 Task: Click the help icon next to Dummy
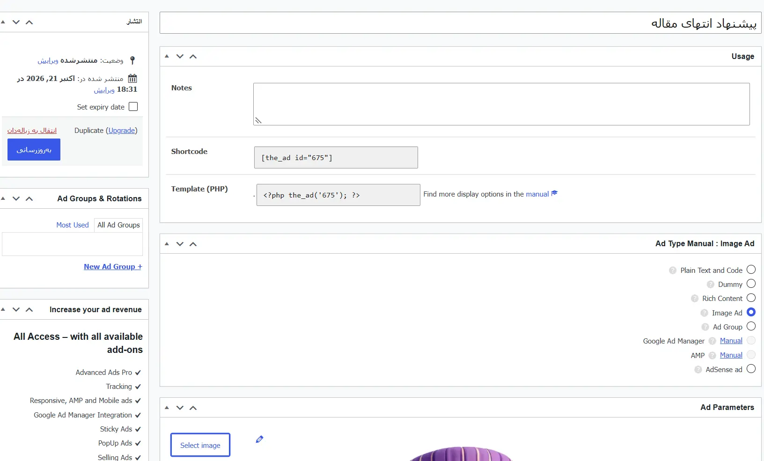(711, 285)
